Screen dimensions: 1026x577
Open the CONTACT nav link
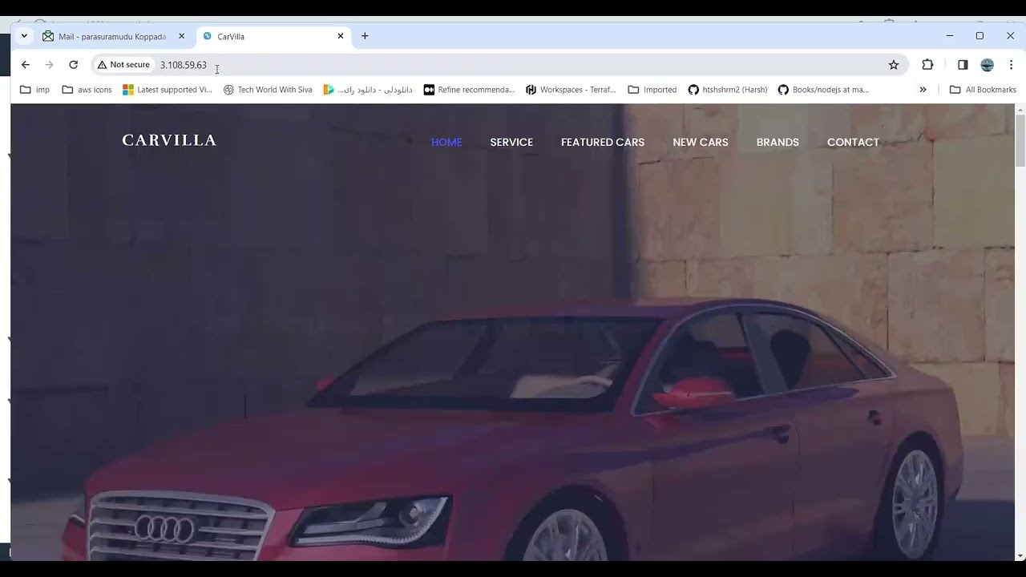(x=853, y=142)
